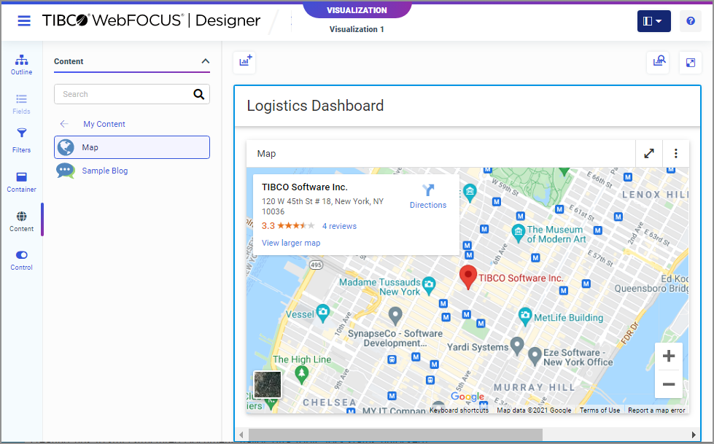Click the Madame Tussauds New York marker

pos(429,285)
